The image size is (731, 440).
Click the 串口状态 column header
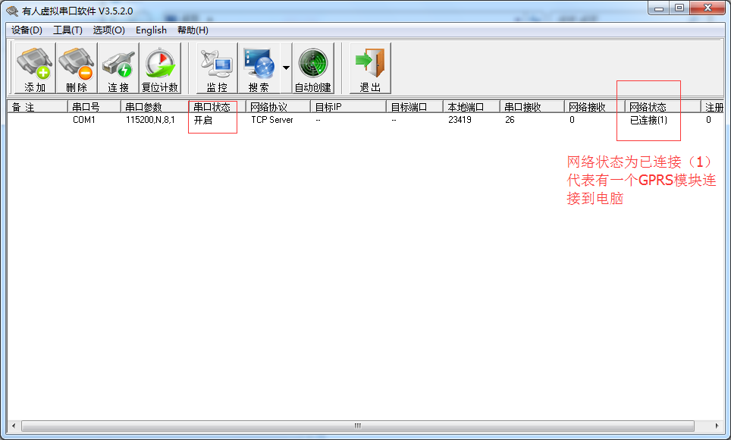pyautogui.click(x=217, y=107)
